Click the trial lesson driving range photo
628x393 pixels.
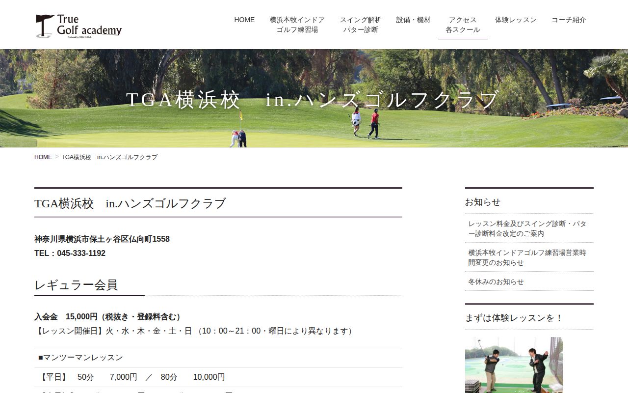point(514,365)
